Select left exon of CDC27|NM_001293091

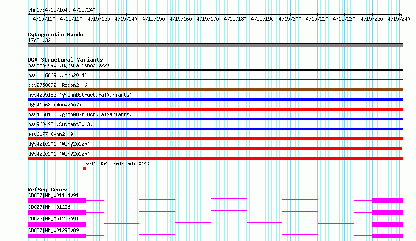(57, 224)
